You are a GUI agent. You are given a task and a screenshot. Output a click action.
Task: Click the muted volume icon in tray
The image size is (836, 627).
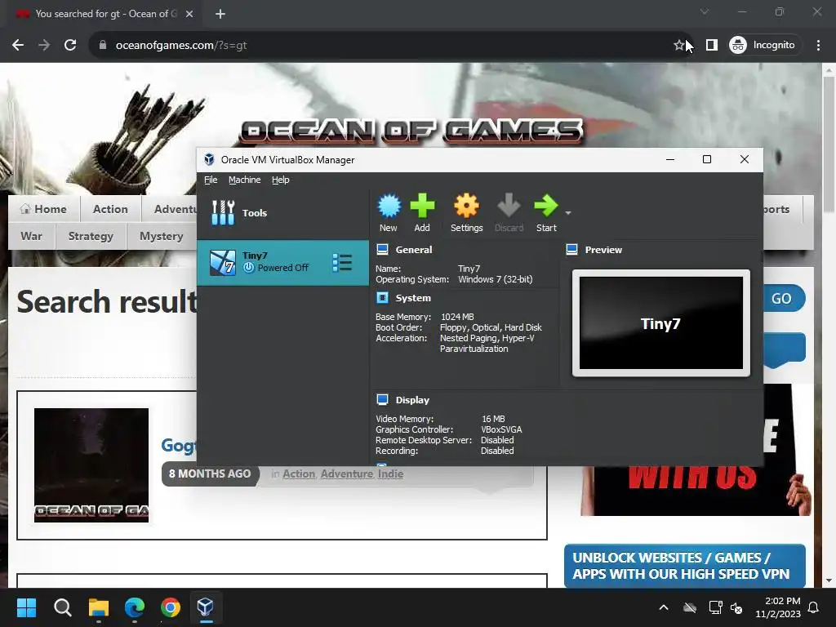(x=736, y=607)
